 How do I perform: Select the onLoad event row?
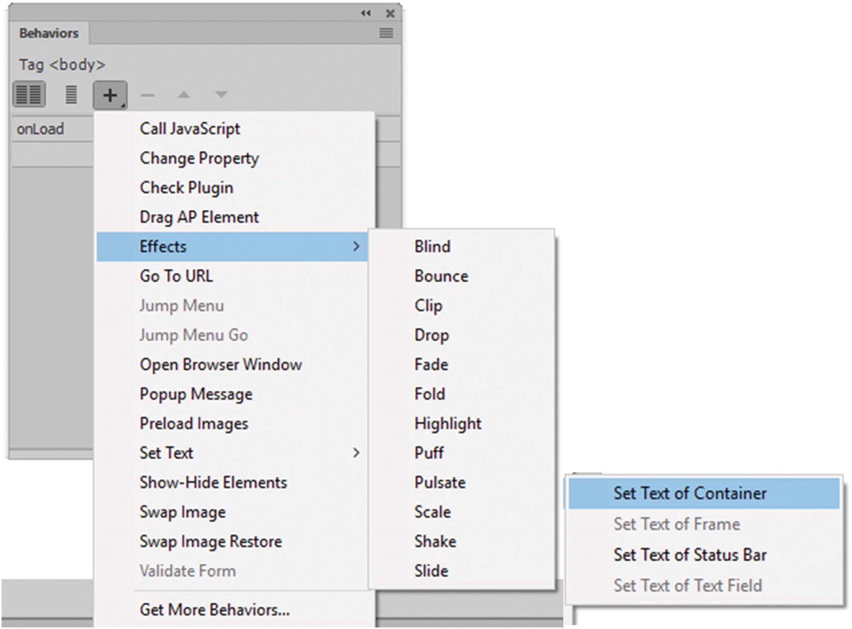pos(40,129)
